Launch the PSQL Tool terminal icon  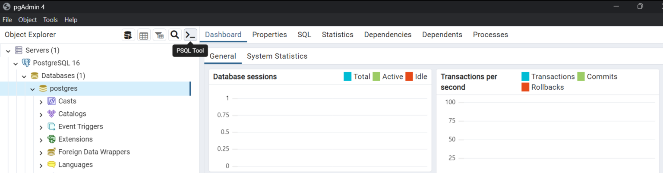pos(190,35)
